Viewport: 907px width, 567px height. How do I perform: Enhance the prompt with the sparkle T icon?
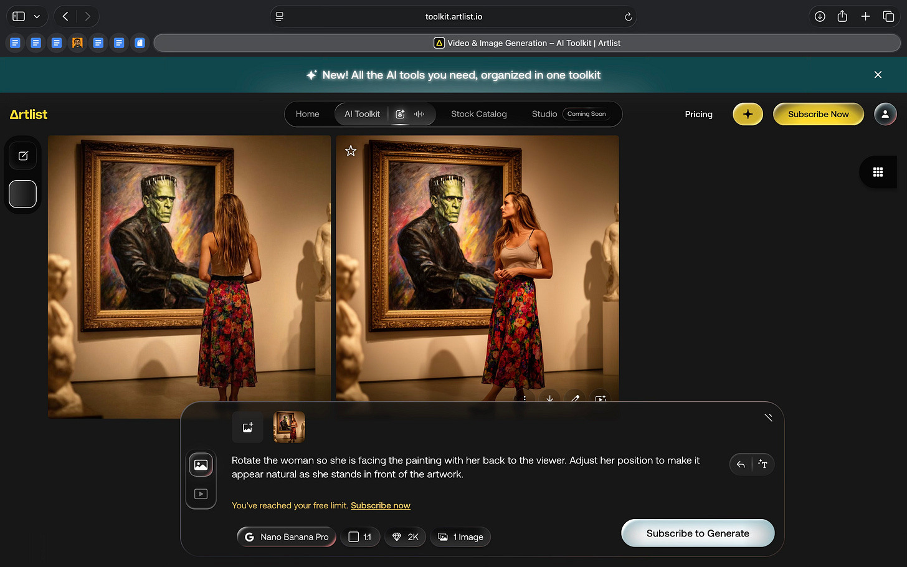pyautogui.click(x=763, y=464)
